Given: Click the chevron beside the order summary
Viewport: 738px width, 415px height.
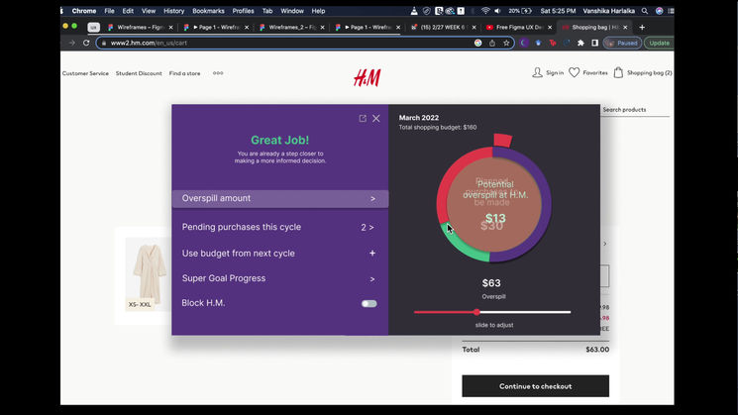Looking at the screenshot, I should (605, 244).
